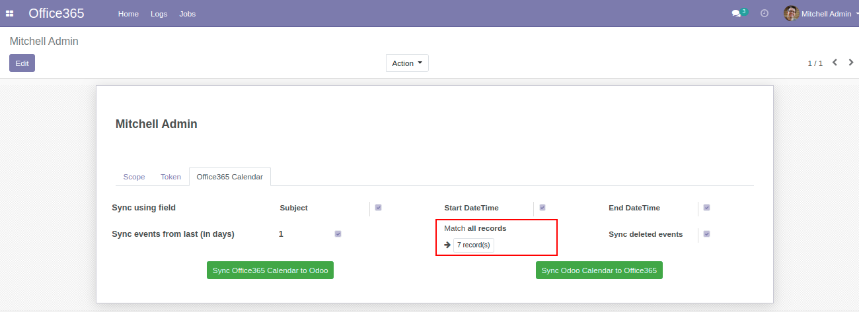Go to the previous record arrow
The width and height of the screenshot is (859, 312).
pos(835,63)
